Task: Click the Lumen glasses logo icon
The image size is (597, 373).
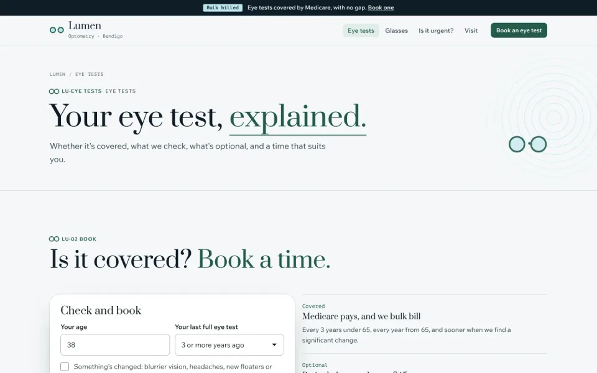Action: point(57,30)
